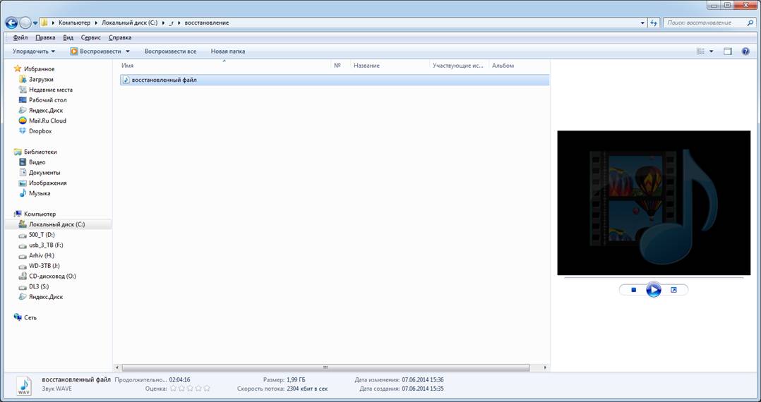761x402 pixels.
Task: Click the Компьютер breadcrumb in address bar
Action: click(74, 23)
